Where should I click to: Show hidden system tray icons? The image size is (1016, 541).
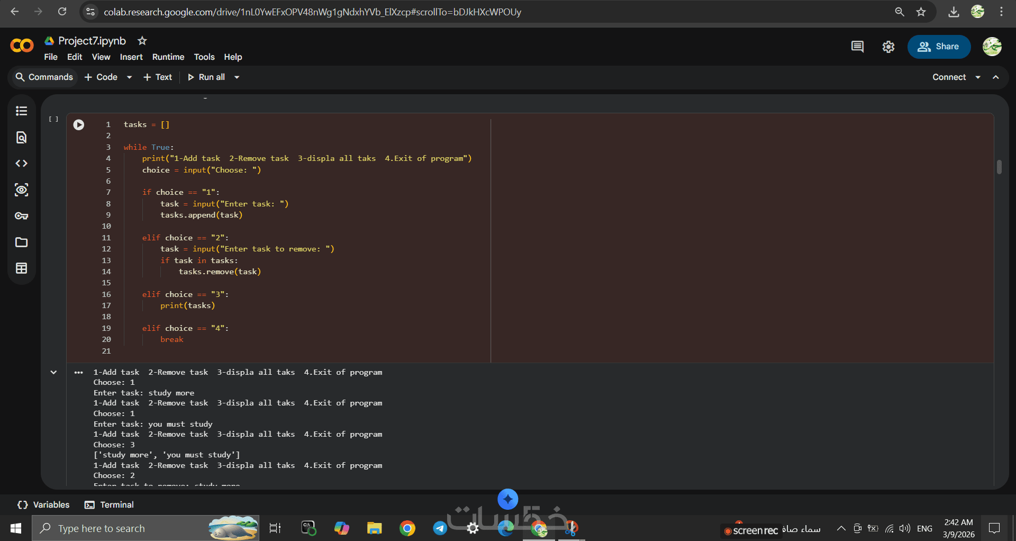(841, 528)
